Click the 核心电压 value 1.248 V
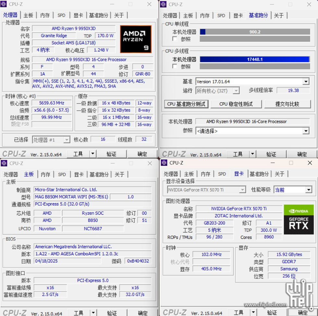This screenshot has width=318, height=316. 101,50
